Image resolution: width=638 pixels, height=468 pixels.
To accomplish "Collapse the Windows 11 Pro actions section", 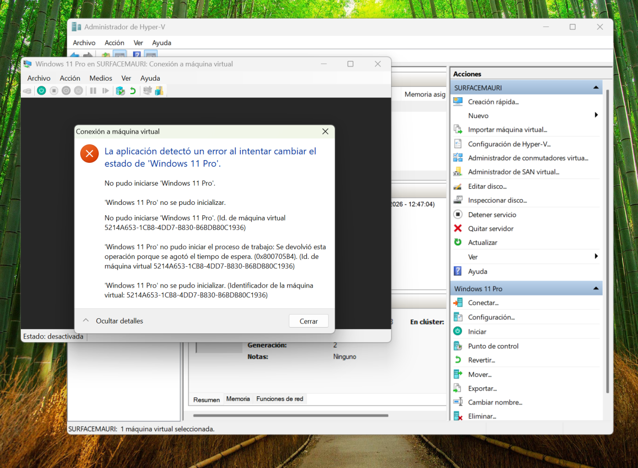I will point(596,289).
